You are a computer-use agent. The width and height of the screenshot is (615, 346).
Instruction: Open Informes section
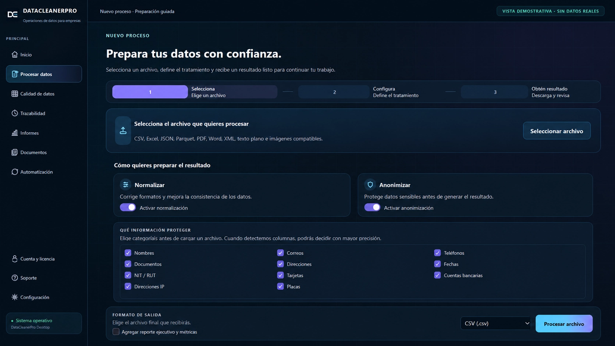[44, 133]
